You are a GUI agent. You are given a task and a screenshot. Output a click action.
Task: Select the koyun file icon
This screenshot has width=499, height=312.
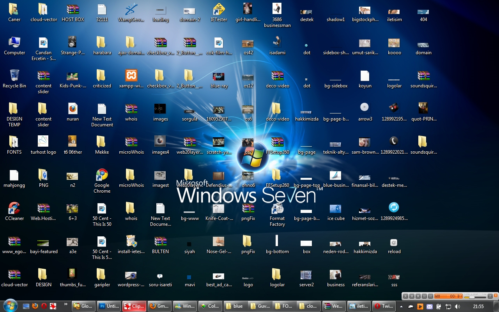point(365,79)
